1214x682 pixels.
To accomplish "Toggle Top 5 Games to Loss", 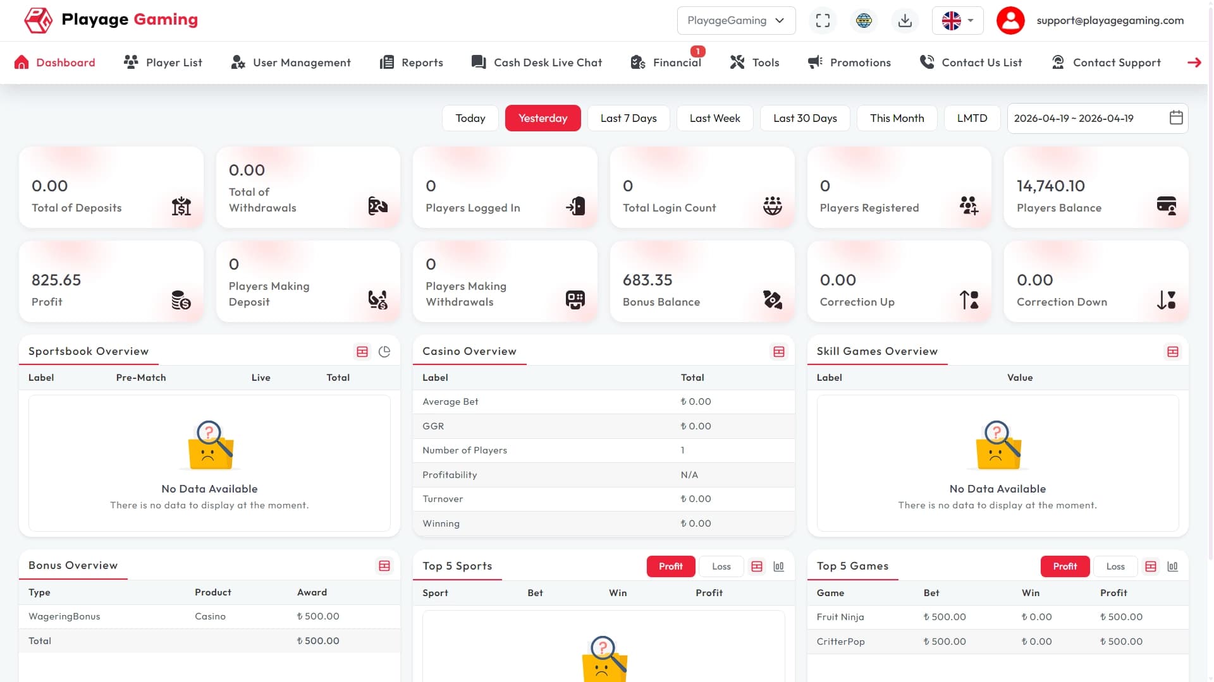I will (x=1115, y=566).
